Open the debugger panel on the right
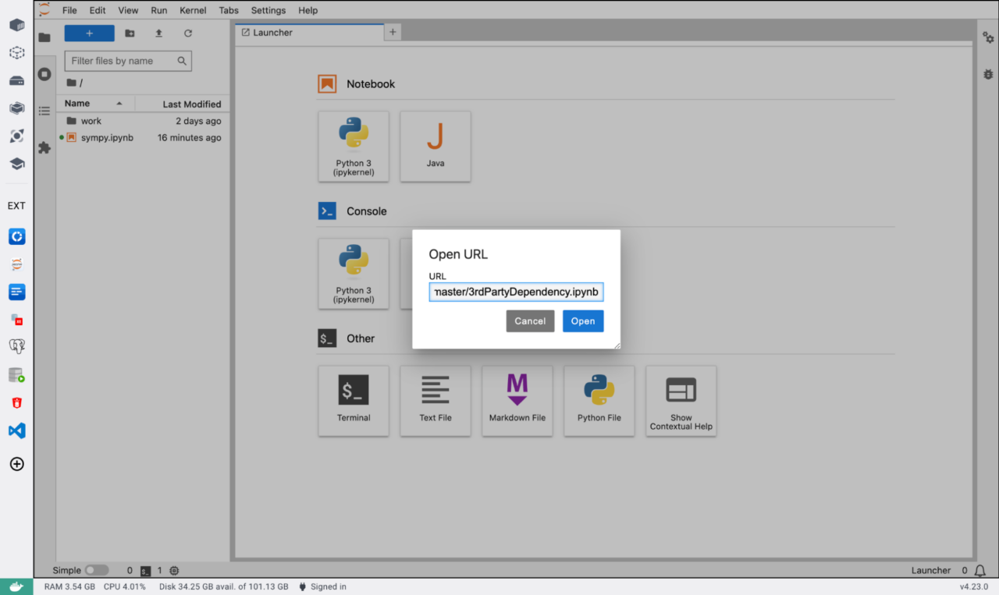Image resolution: width=999 pixels, height=595 pixels. (987, 74)
